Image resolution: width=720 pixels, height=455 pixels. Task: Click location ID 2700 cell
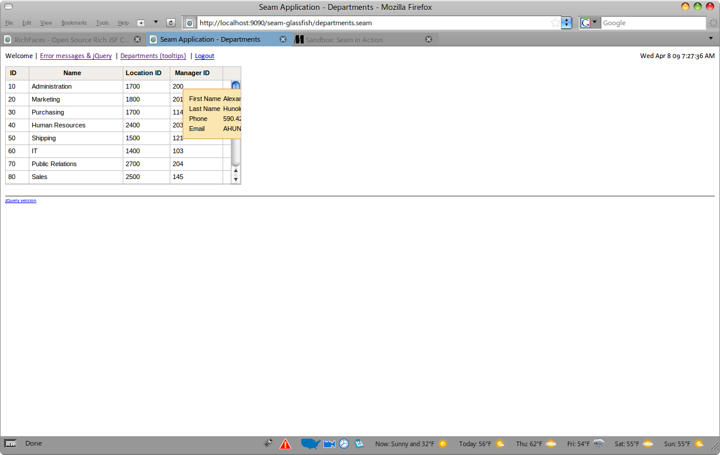[146, 164]
